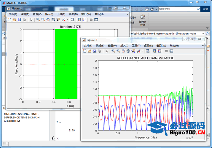The width and height of the screenshot is (212, 148).
Task: Click 运行并计时 run and time button
Action: tap(143, 20)
